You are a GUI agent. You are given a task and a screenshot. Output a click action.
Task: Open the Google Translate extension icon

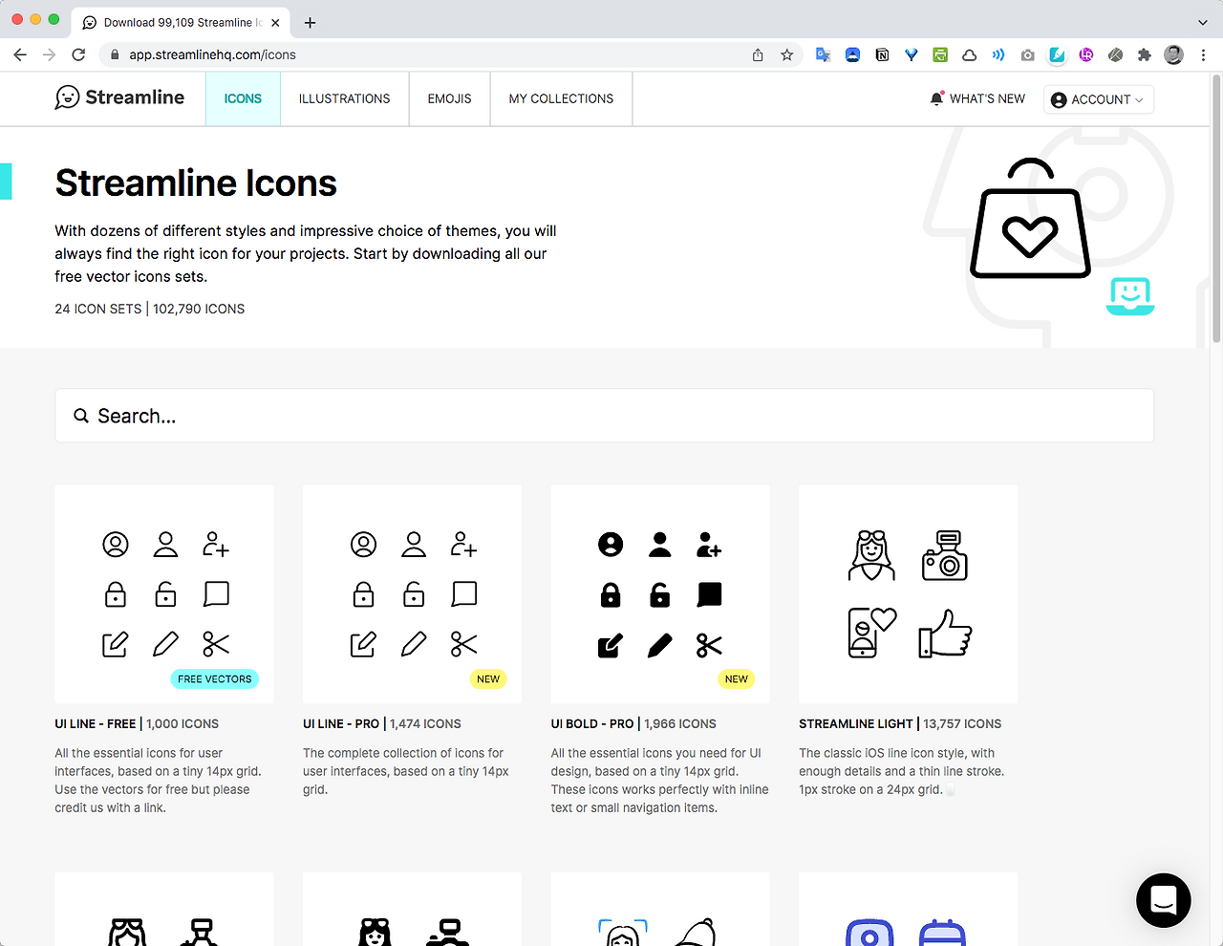click(x=823, y=54)
